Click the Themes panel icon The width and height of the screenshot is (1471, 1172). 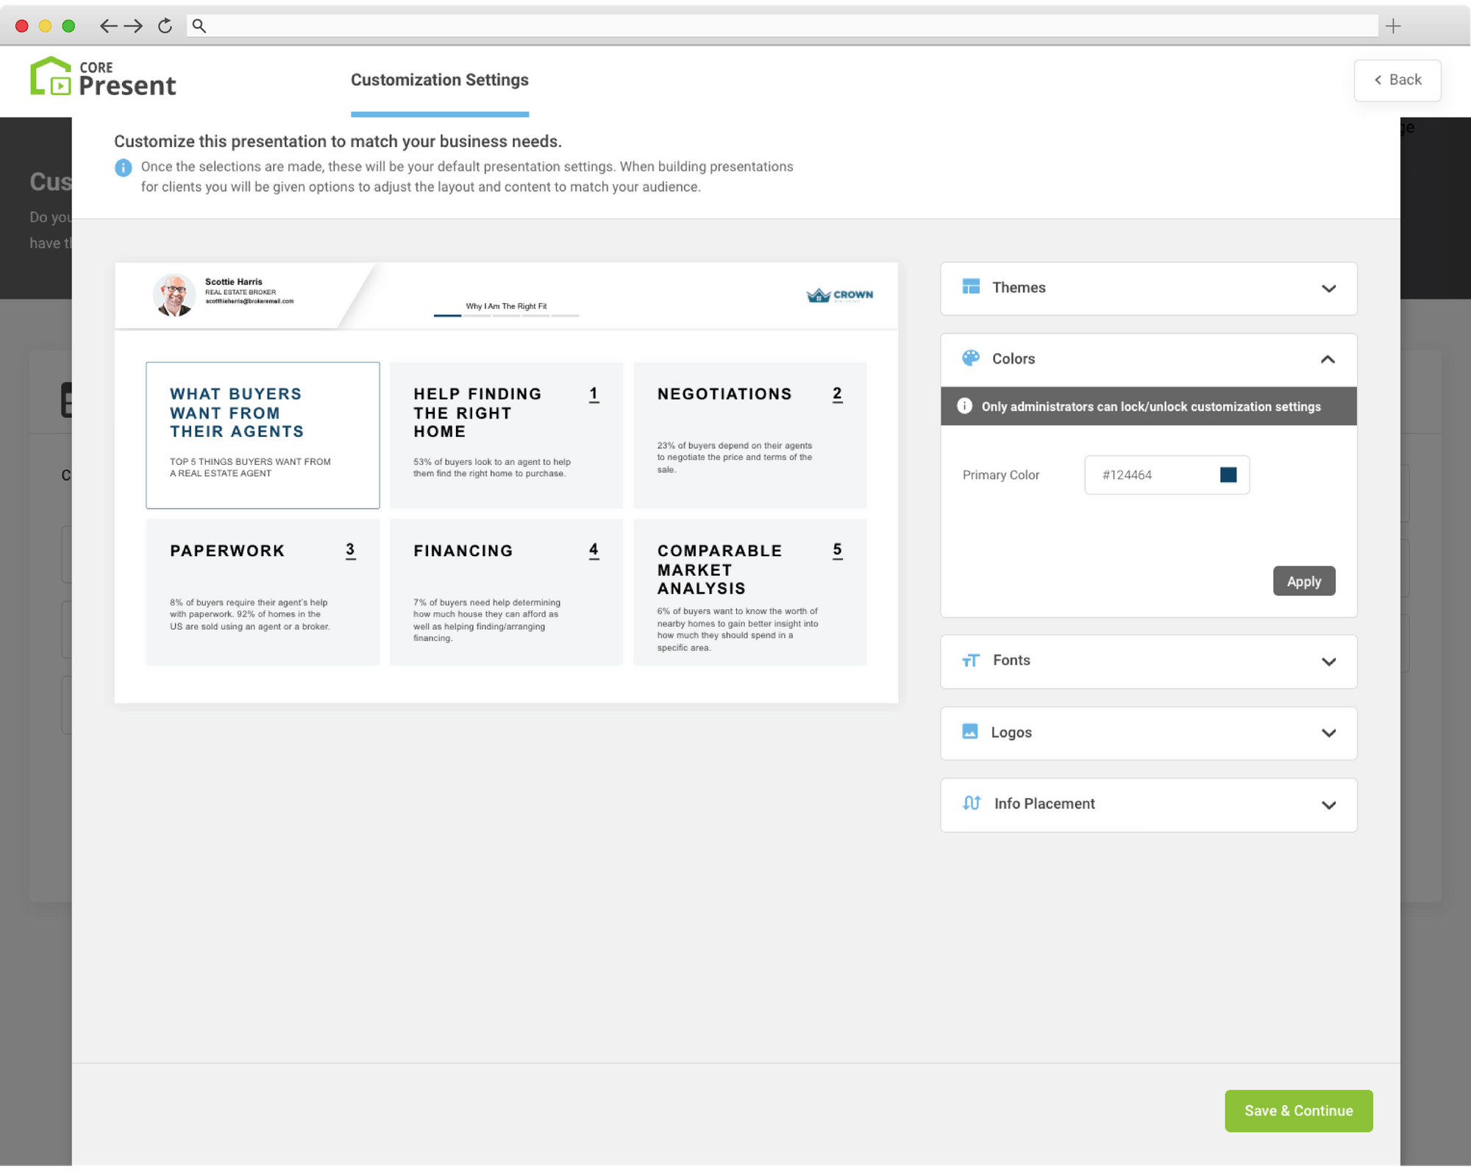[x=970, y=287]
